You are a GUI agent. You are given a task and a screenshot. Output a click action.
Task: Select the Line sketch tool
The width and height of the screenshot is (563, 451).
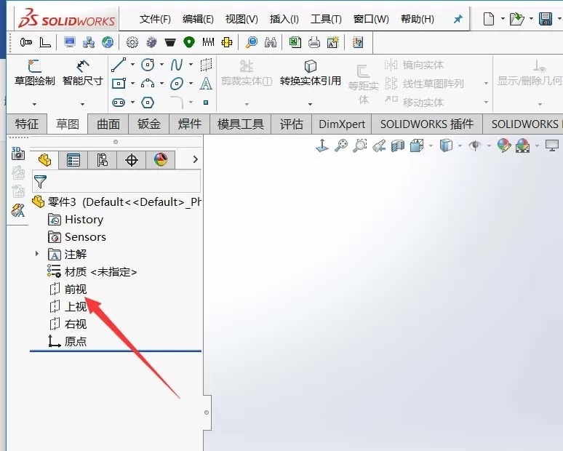pyautogui.click(x=119, y=65)
